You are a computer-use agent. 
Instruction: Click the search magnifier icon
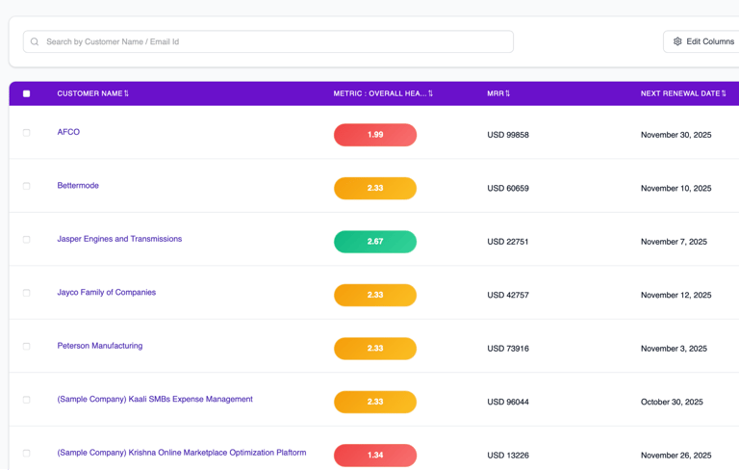(x=35, y=42)
